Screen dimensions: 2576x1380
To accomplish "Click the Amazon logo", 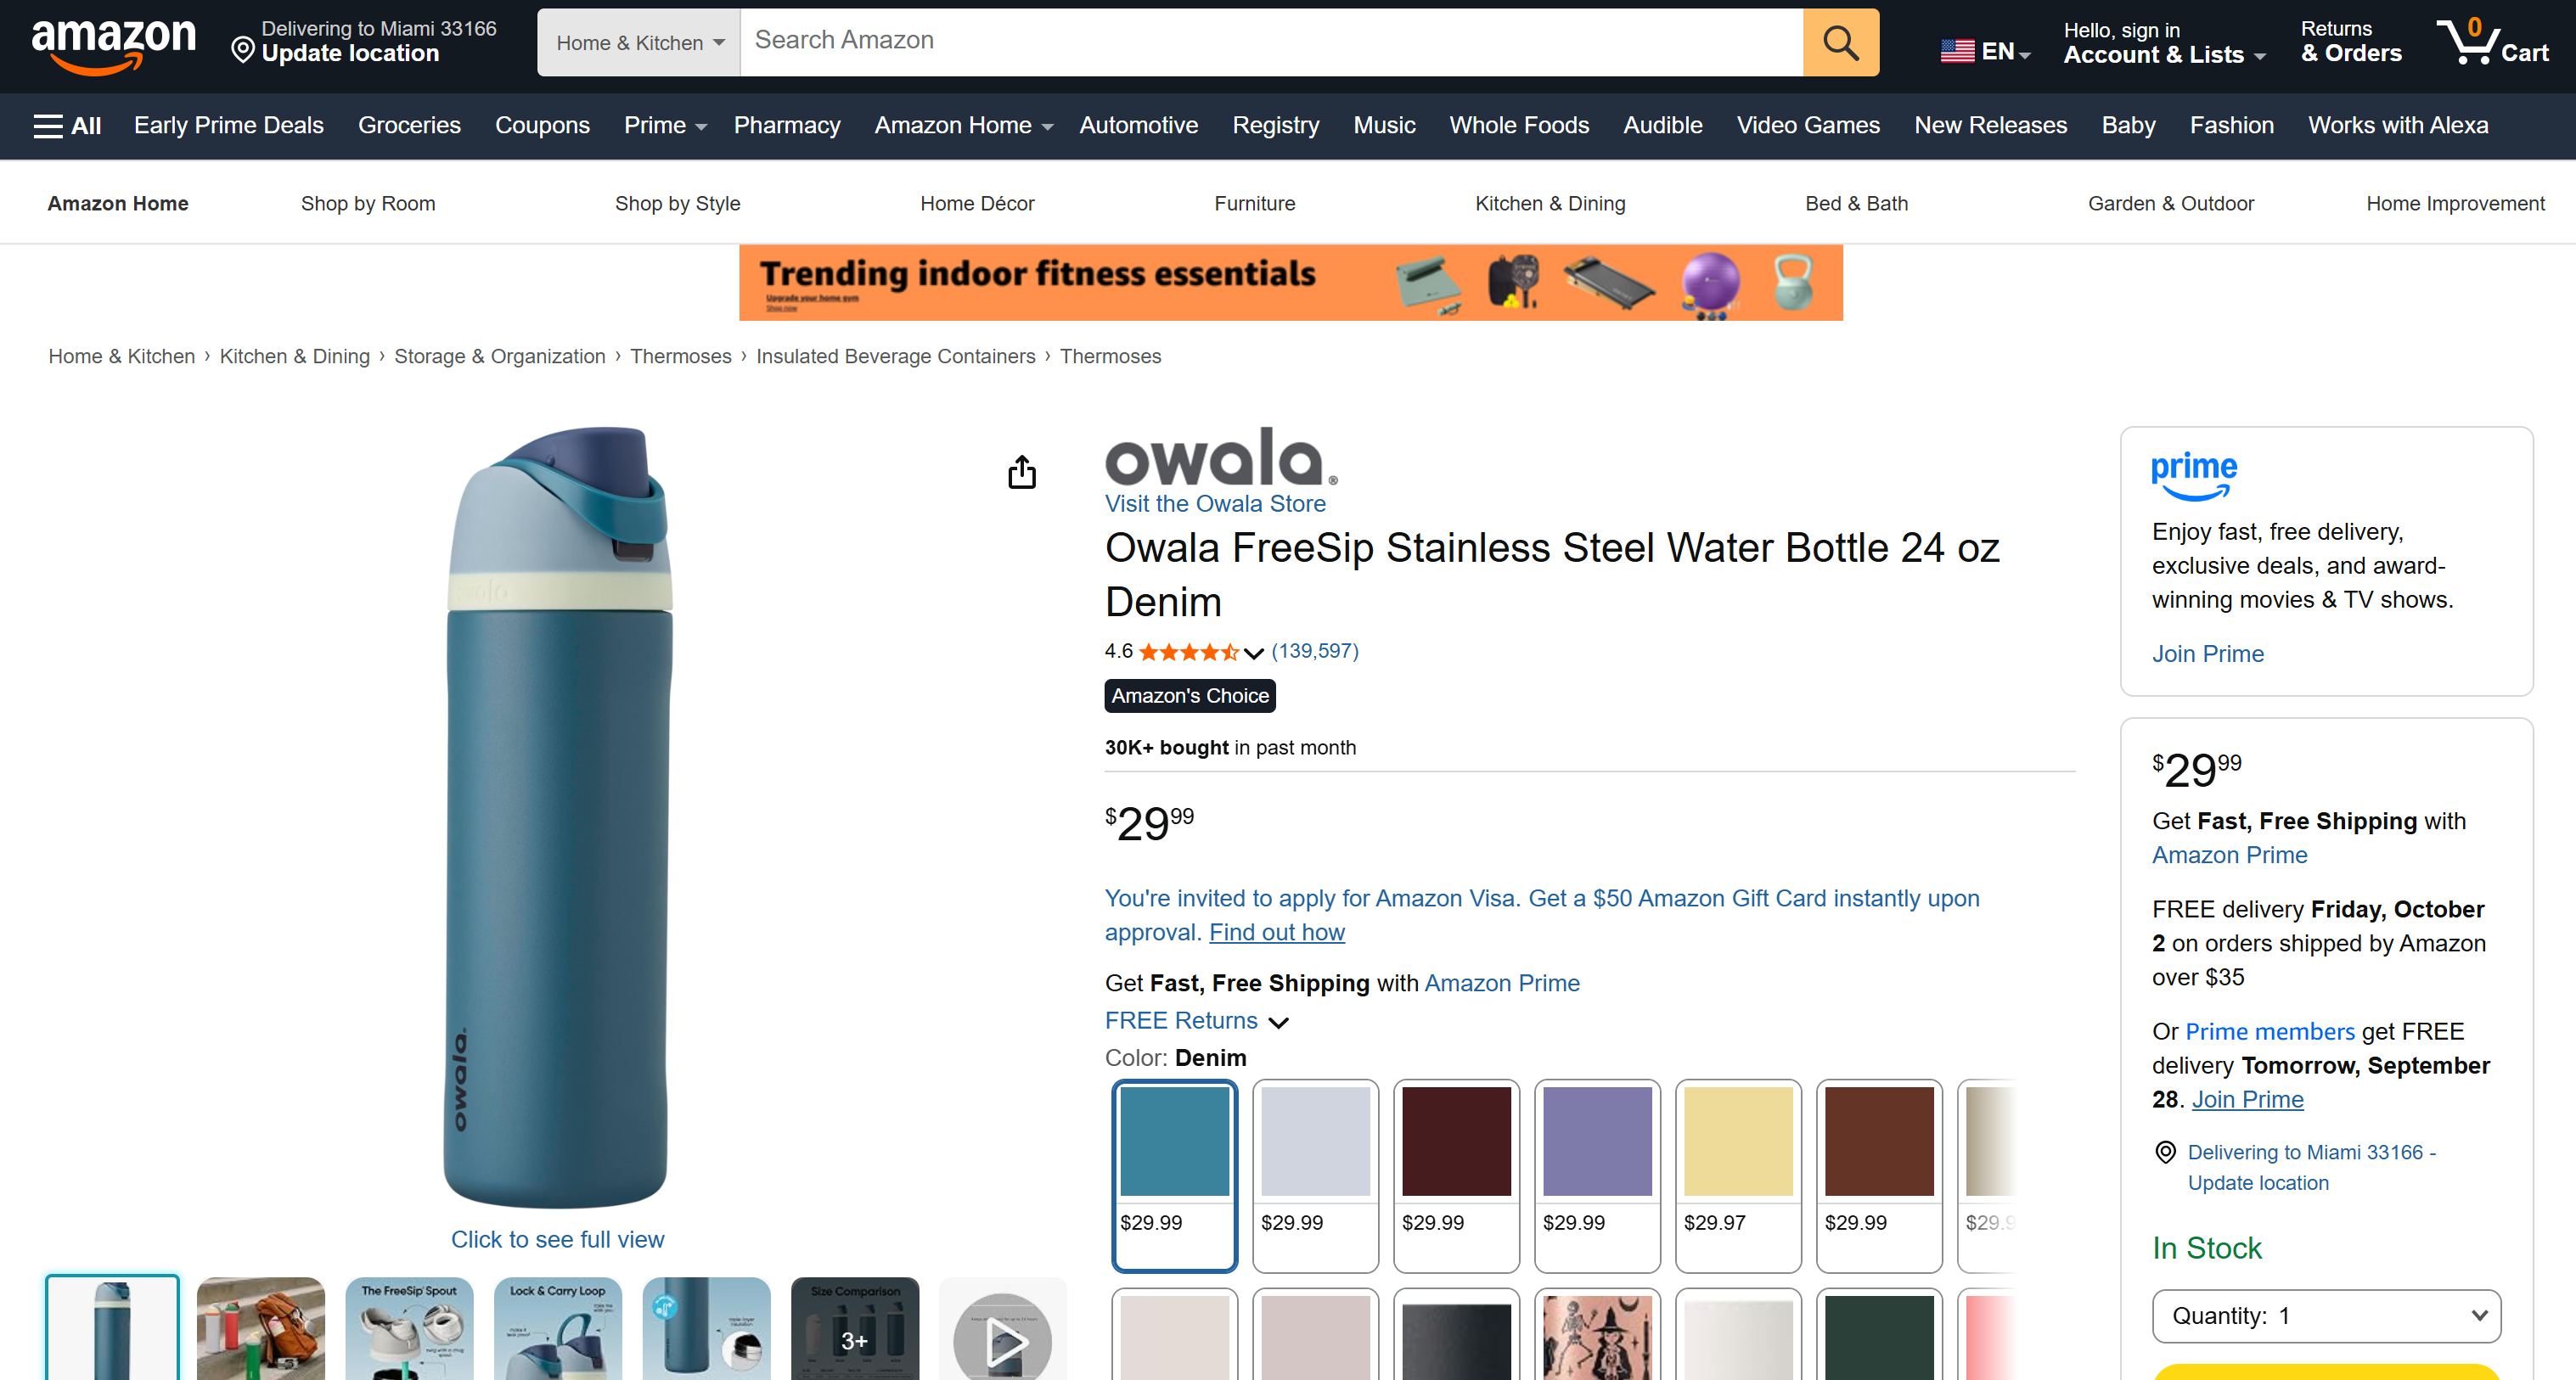I will click(x=114, y=43).
